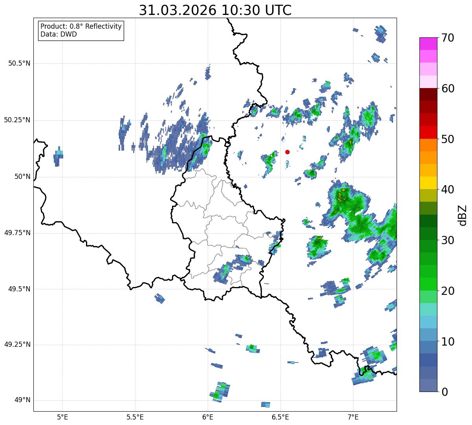Click the latitude label 49.75°N
This screenshot has height=425, width=472.
point(17,233)
